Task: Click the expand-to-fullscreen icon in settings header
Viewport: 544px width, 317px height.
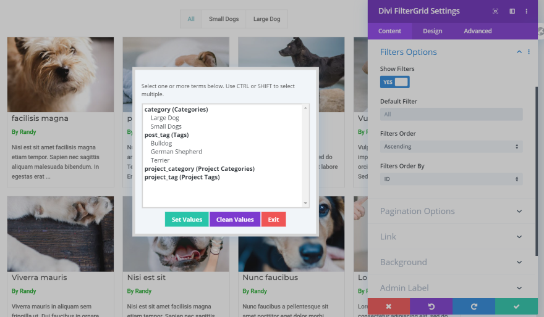Action: tap(495, 11)
